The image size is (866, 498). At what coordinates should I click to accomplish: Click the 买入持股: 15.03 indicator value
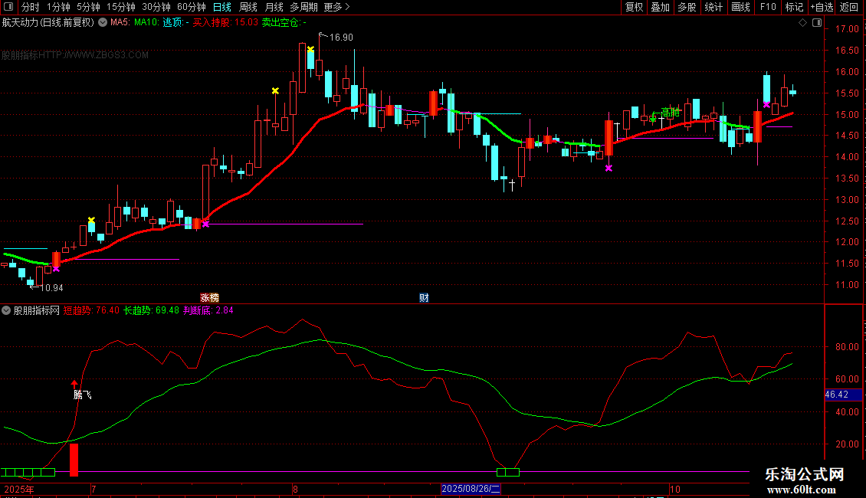coord(225,23)
